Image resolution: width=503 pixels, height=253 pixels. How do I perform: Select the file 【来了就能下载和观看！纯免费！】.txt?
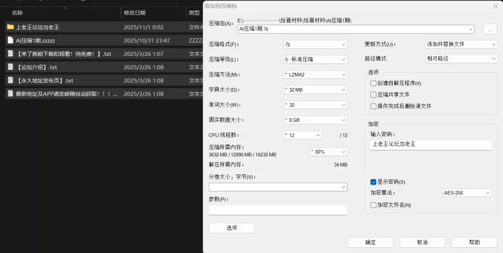(x=64, y=54)
